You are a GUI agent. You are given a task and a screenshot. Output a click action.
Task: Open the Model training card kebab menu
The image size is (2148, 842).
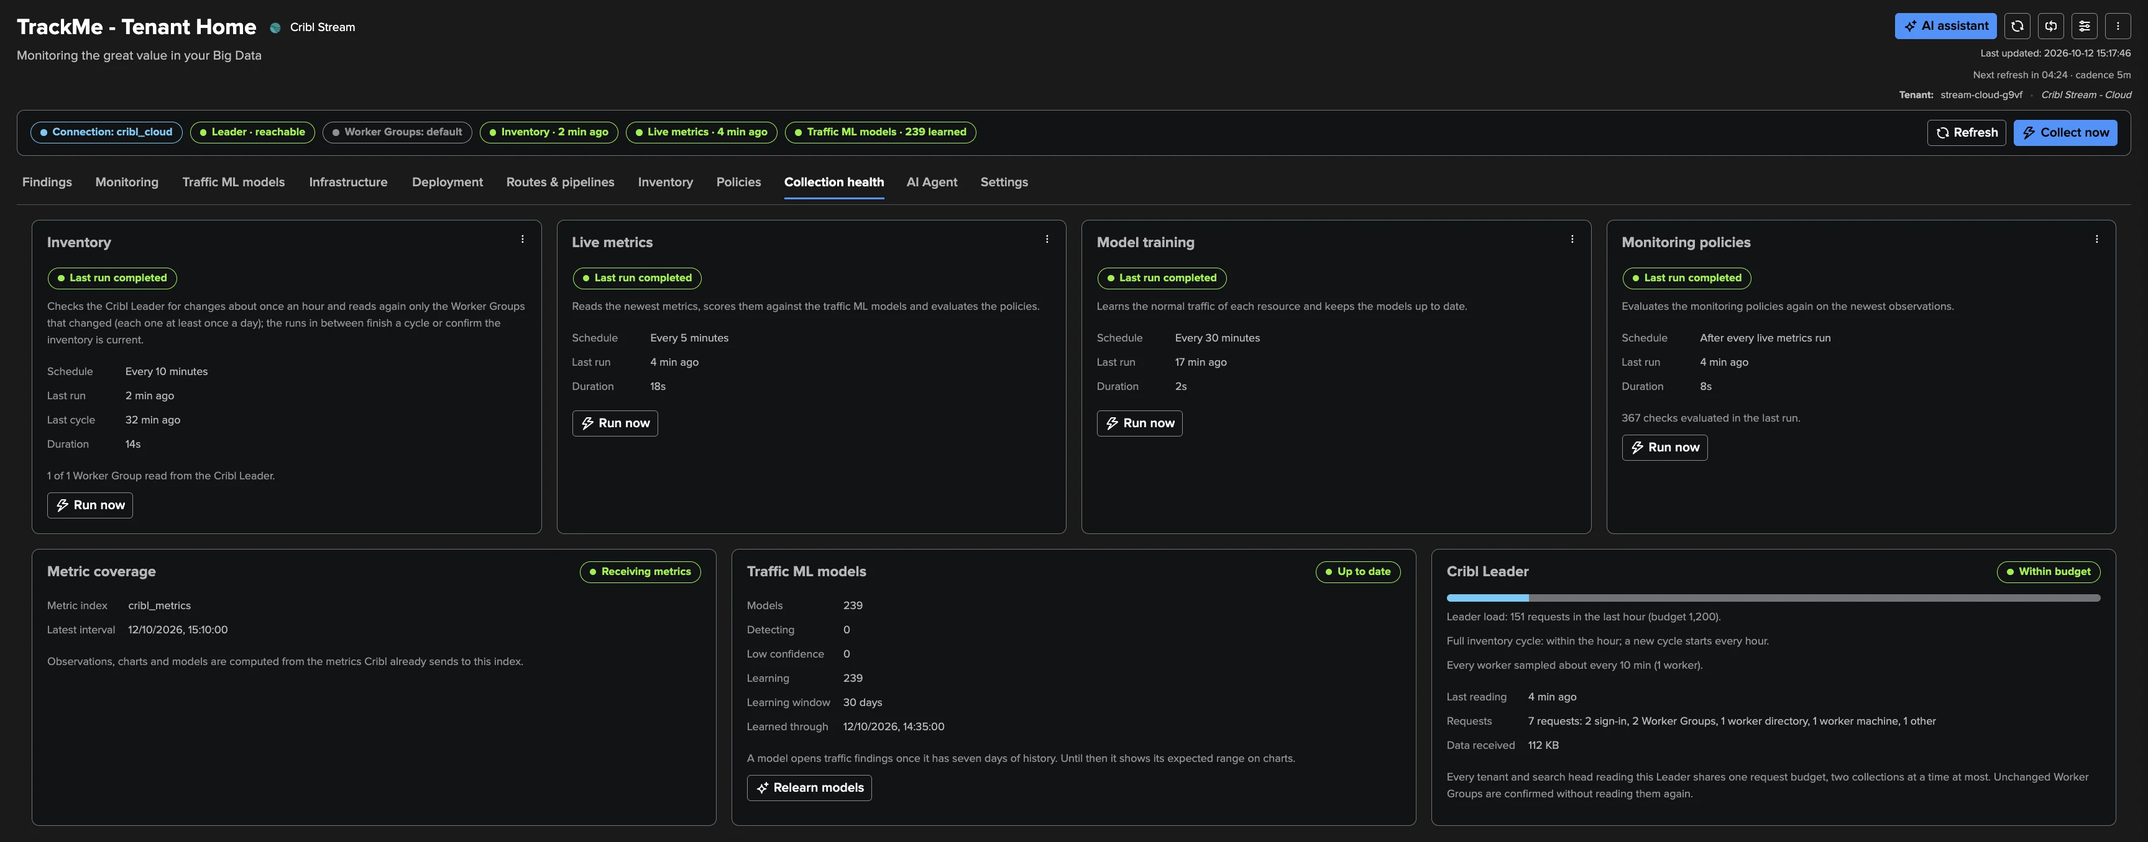click(x=1572, y=240)
